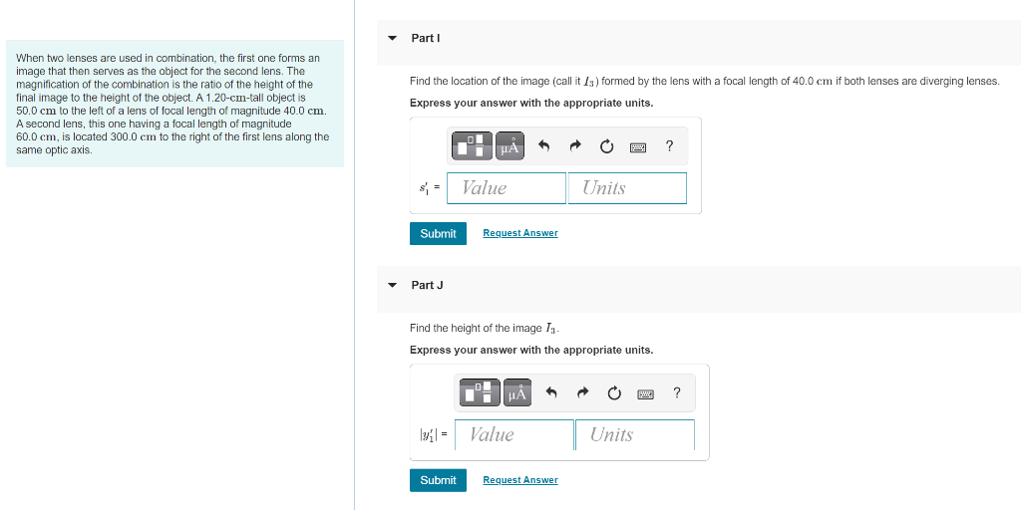Click redo arrow in Part I toolbar
1021x510 pixels.
(575, 147)
